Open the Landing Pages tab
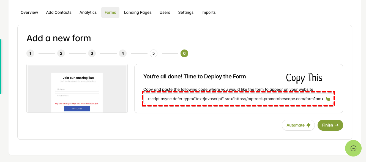This screenshot has height=162, width=366. tap(138, 12)
